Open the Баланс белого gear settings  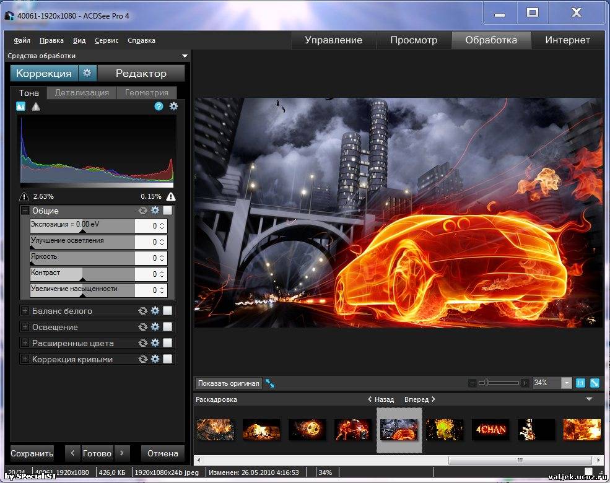(155, 311)
